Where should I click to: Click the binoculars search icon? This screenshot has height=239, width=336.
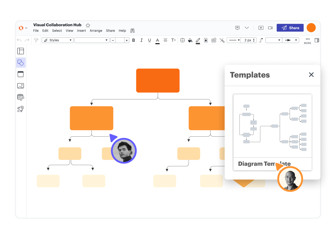point(132,31)
